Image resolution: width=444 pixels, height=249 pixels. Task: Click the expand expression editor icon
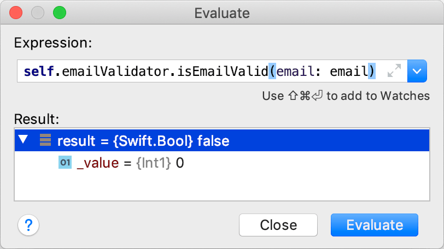click(x=394, y=71)
